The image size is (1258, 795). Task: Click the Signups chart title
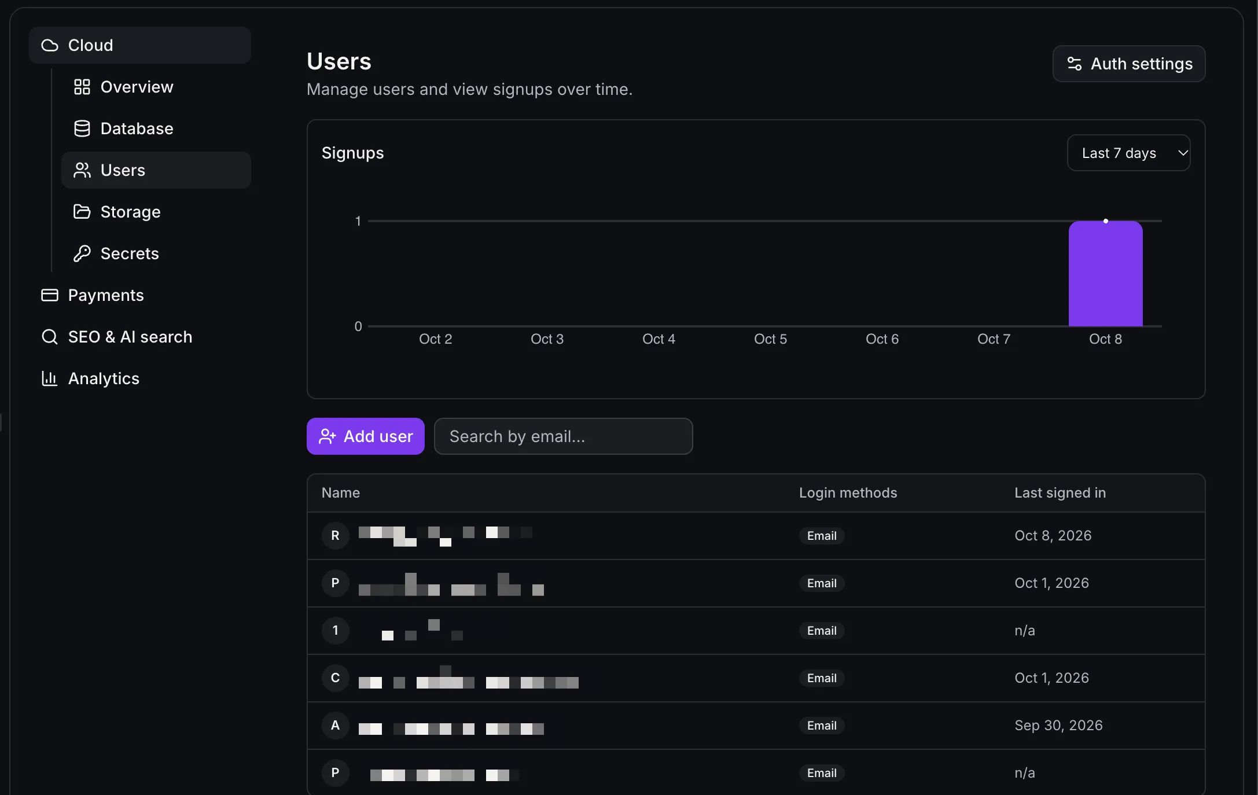[353, 153]
